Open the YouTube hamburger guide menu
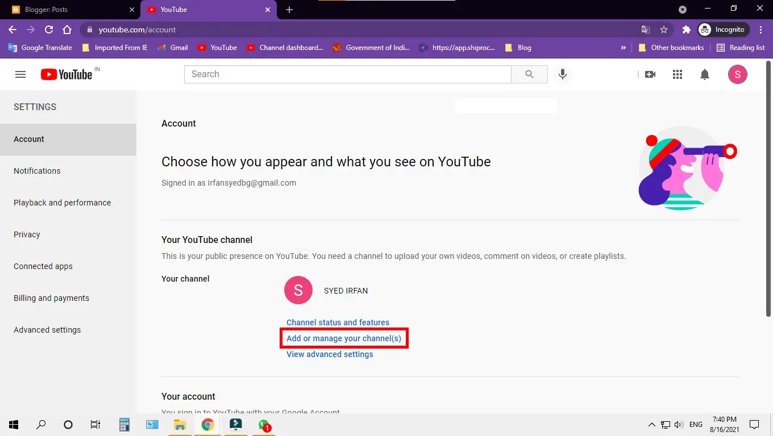773x436 pixels. point(20,74)
